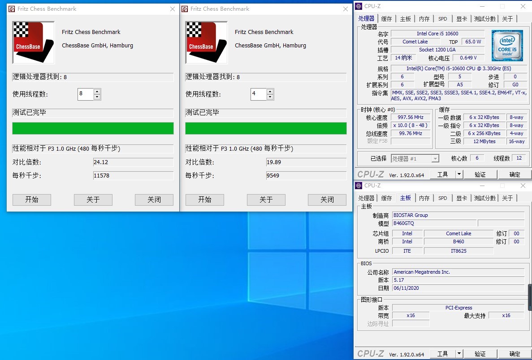Open 关于 in right Fritz window
The height and width of the screenshot is (360, 532).
point(266,200)
